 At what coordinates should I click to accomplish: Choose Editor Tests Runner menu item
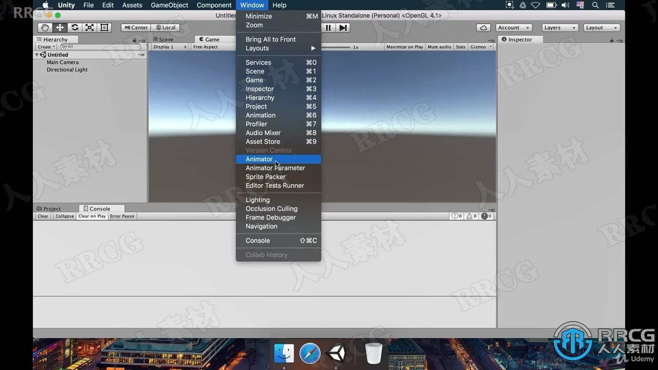tap(278, 186)
